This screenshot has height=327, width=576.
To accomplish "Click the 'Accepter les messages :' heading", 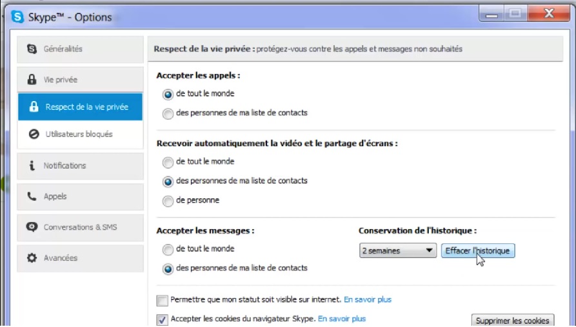I will tap(205, 230).
